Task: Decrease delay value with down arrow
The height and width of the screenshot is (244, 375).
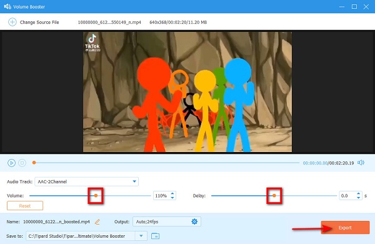Action: 358,198
